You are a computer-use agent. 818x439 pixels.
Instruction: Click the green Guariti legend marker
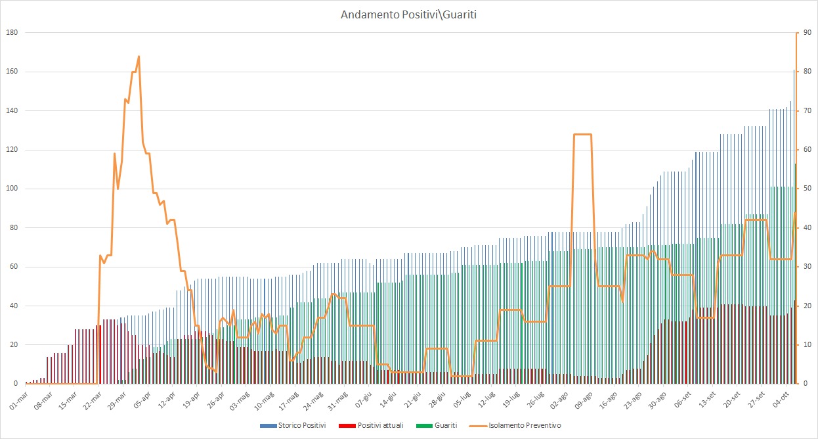tap(422, 426)
